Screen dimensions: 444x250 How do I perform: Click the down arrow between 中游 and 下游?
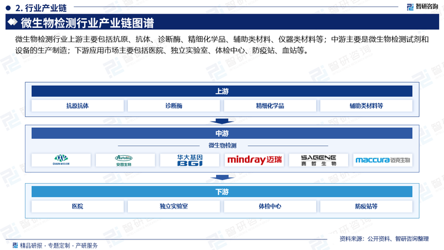pos(222,178)
